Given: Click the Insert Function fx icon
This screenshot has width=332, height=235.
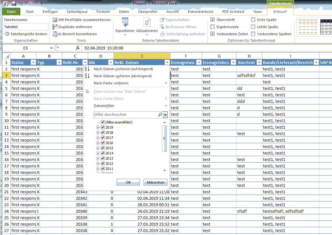Looking at the screenshot, I should (x=77, y=48).
